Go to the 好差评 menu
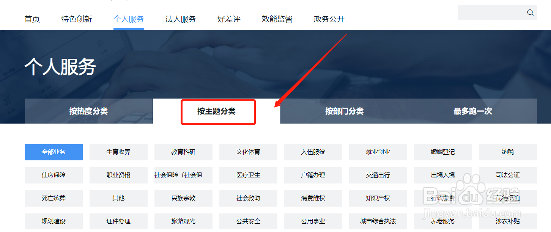Viewport: 551px width, 232px height. [x=229, y=19]
